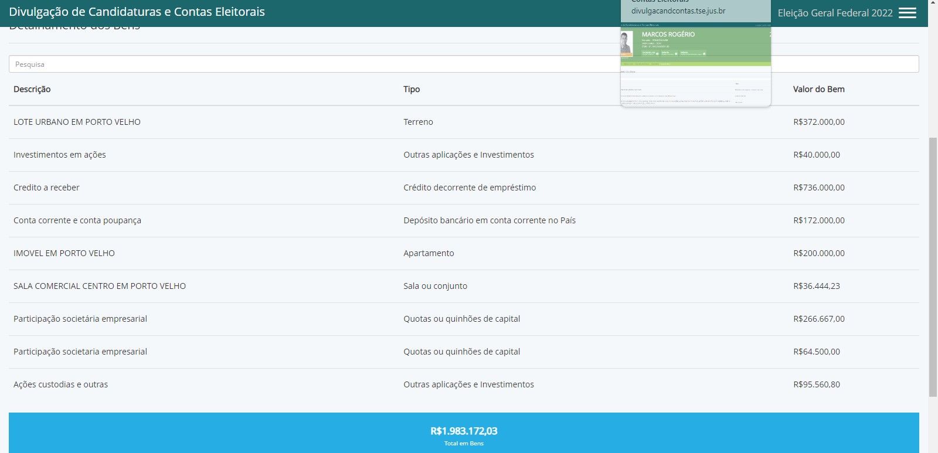Click the R$64.500,00 value cell
The width and height of the screenshot is (938, 453).
(x=816, y=352)
